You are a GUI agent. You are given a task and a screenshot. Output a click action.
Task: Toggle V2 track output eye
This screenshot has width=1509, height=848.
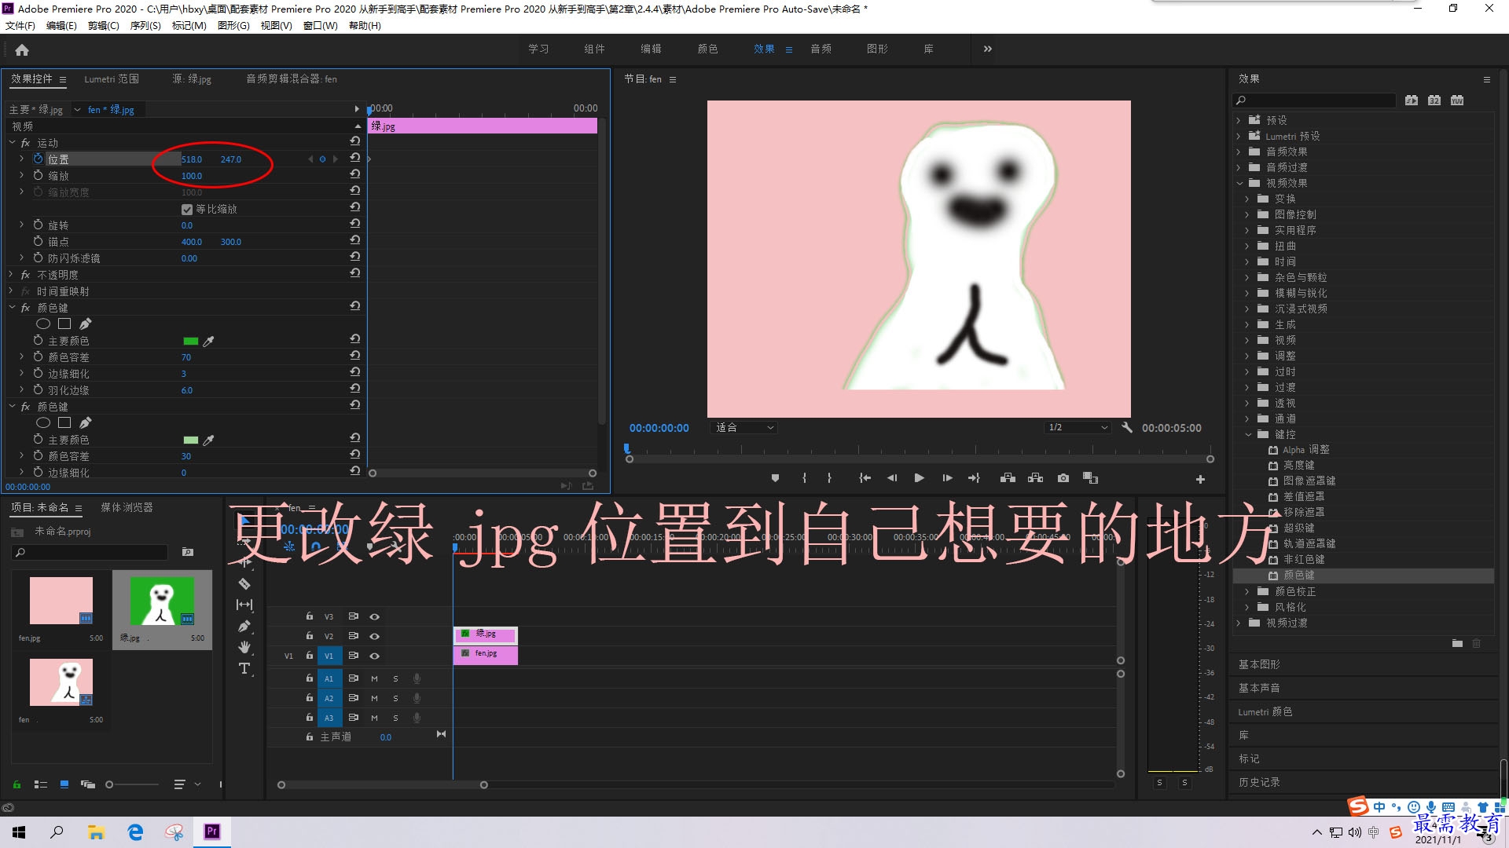click(x=375, y=636)
